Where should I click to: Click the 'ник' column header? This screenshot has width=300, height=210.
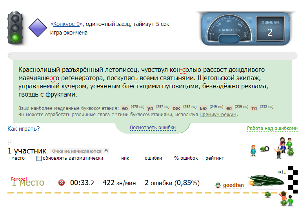[125, 158]
